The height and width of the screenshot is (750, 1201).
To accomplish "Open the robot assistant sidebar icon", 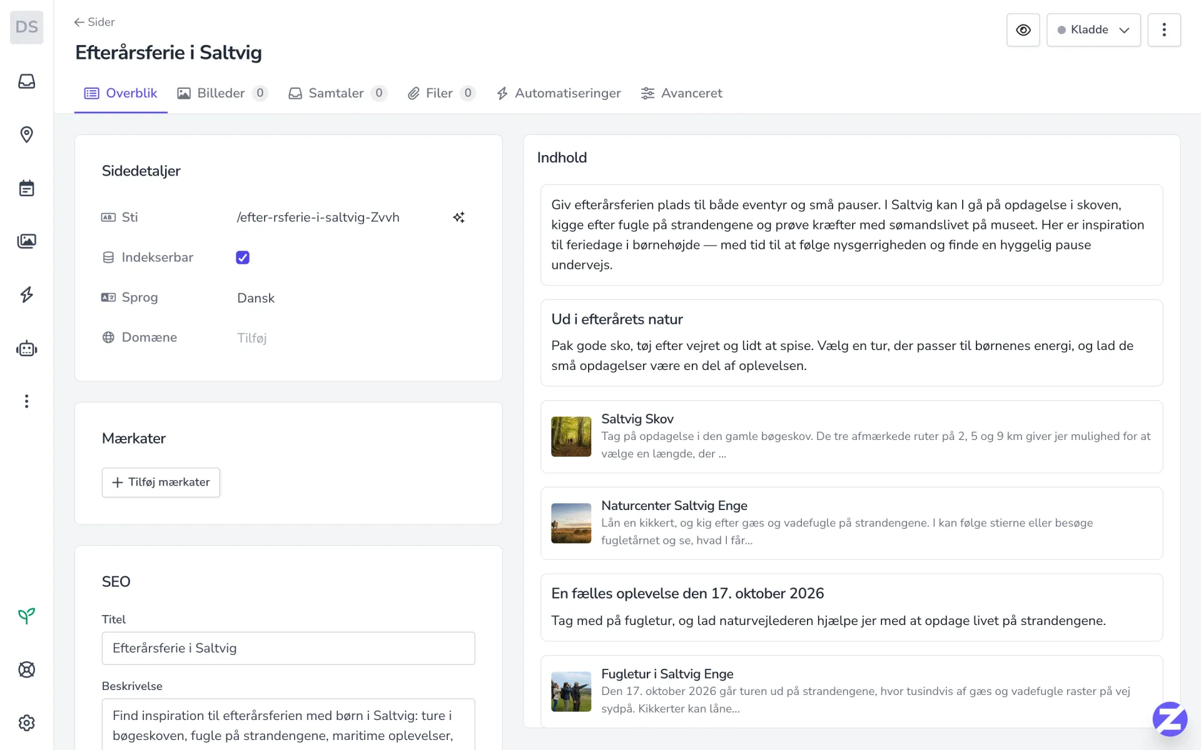I will point(26,348).
